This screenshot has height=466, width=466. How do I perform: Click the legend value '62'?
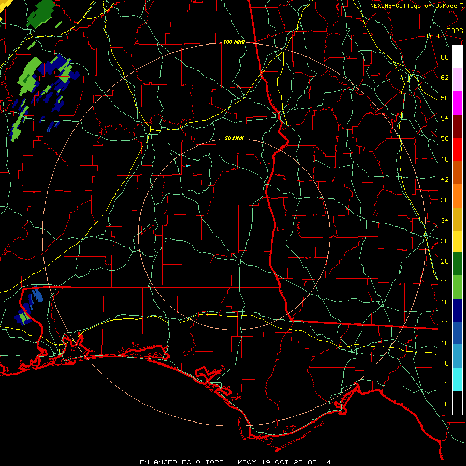pyautogui.click(x=445, y=78)
